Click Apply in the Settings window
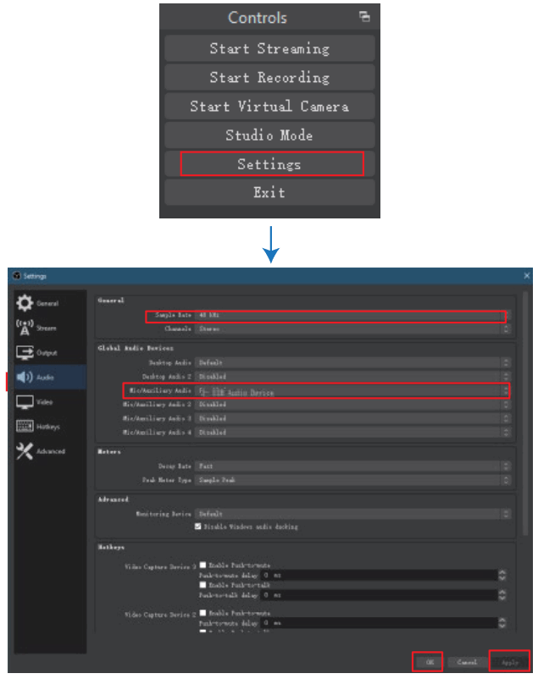This screenshot has width=538, height=679. [x=510, y=662]
